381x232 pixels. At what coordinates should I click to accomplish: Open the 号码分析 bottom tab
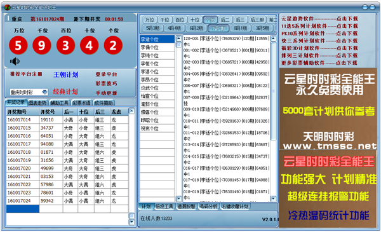click(208, 207)
